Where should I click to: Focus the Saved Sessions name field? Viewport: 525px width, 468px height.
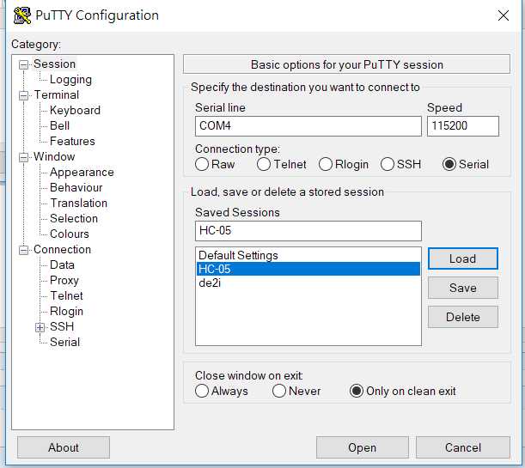point(308,231)
